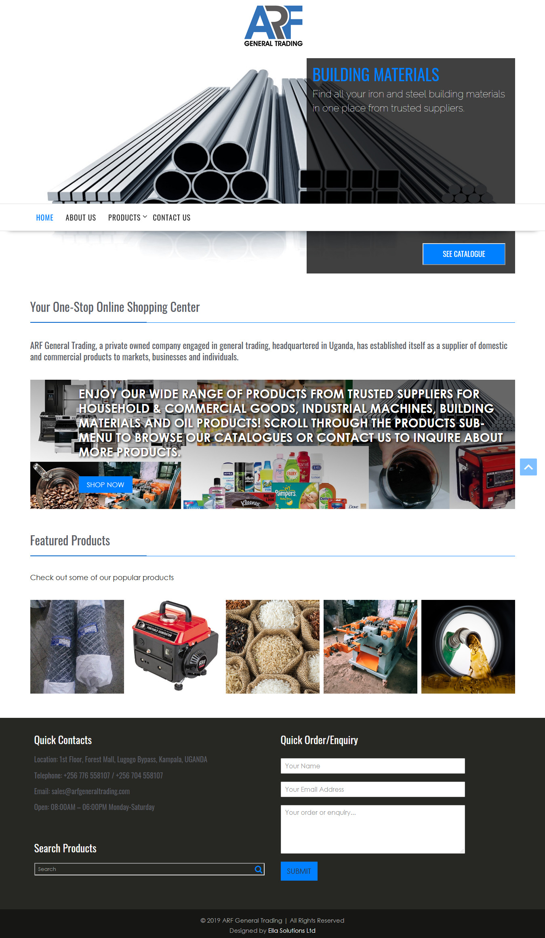Open the wire mesh rolls product thumbnail
545x938 pixels.
77,647
